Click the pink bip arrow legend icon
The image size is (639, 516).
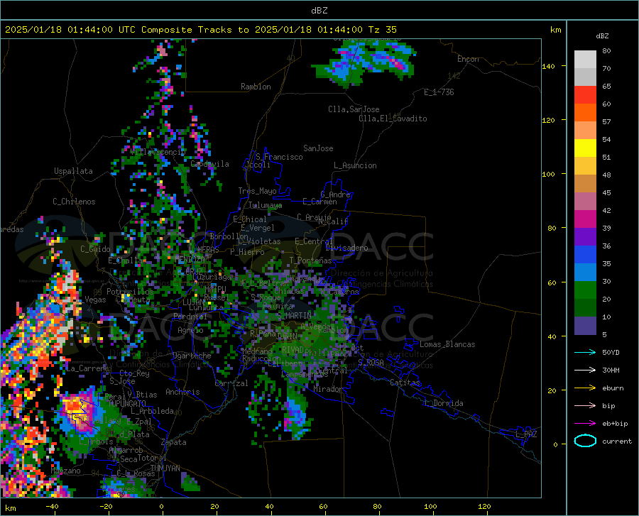point(585,406)
